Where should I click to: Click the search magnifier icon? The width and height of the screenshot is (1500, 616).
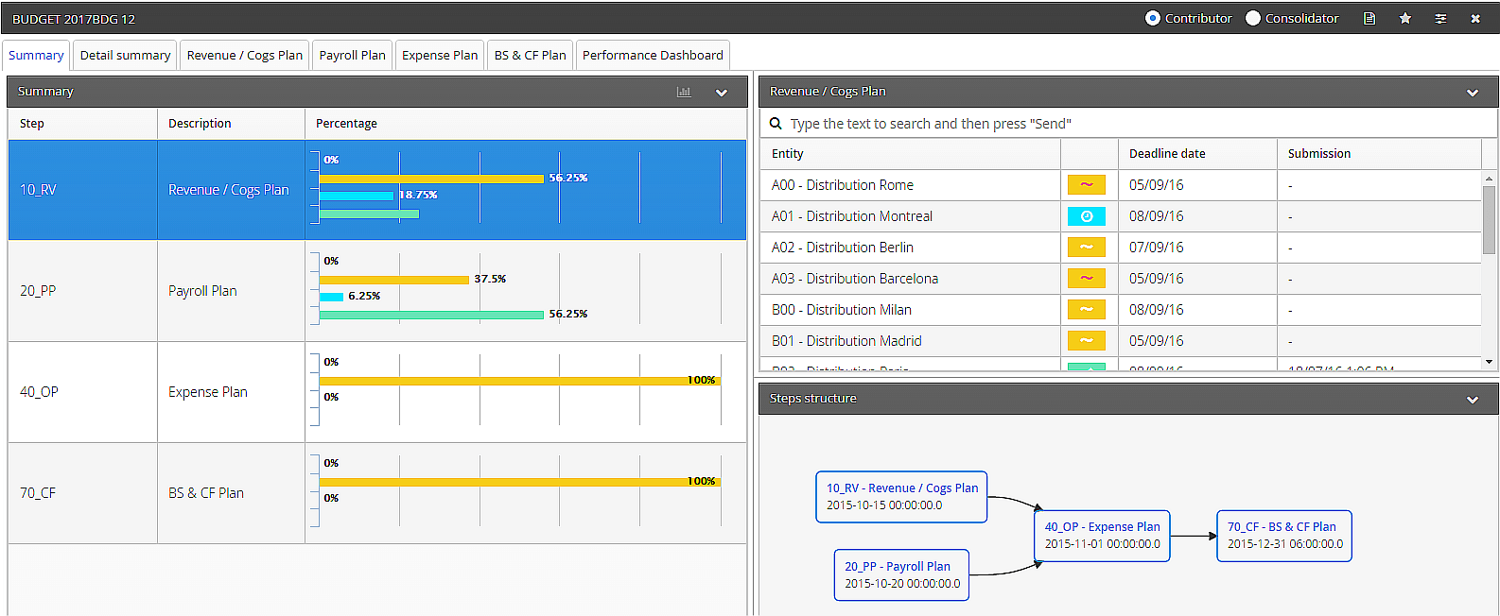pyautogui.click(x=776, y=124)
